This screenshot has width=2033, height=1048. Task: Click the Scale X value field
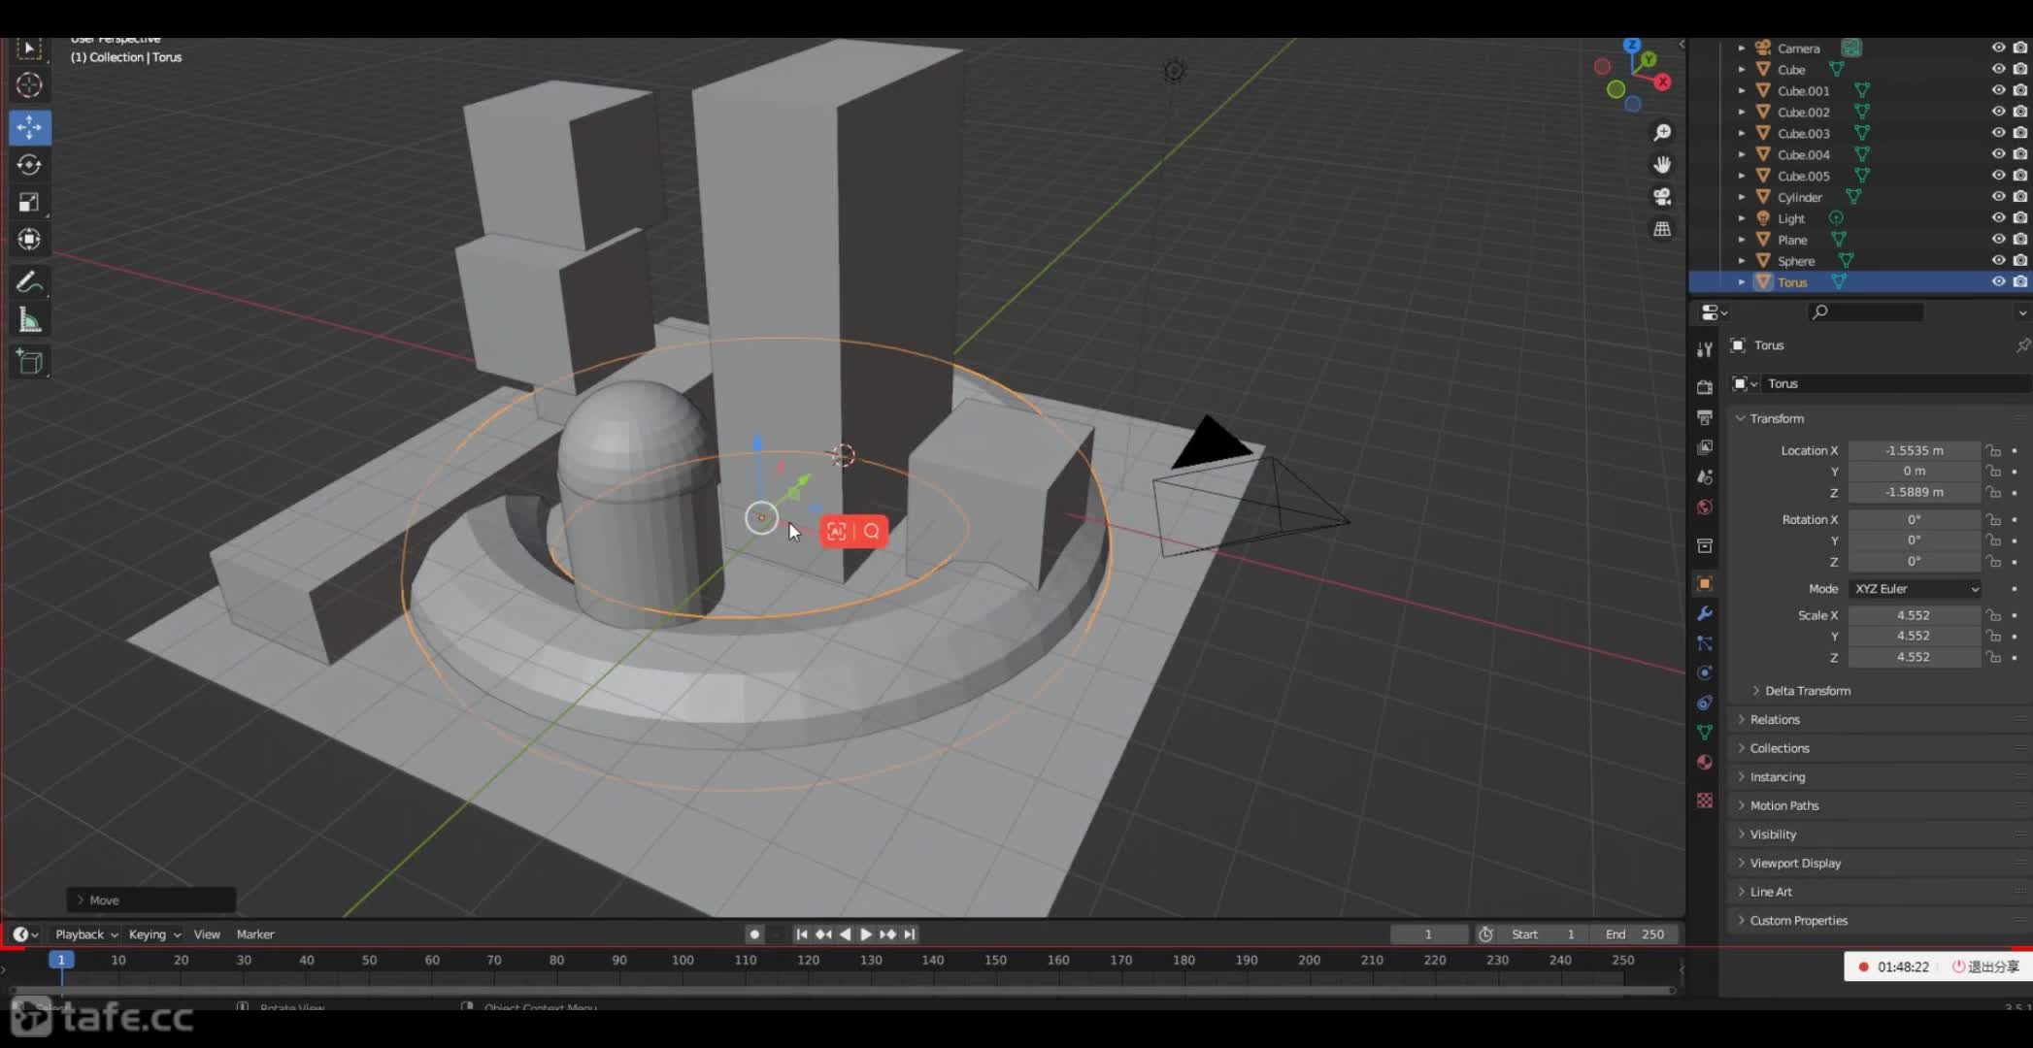[1914, 615]
